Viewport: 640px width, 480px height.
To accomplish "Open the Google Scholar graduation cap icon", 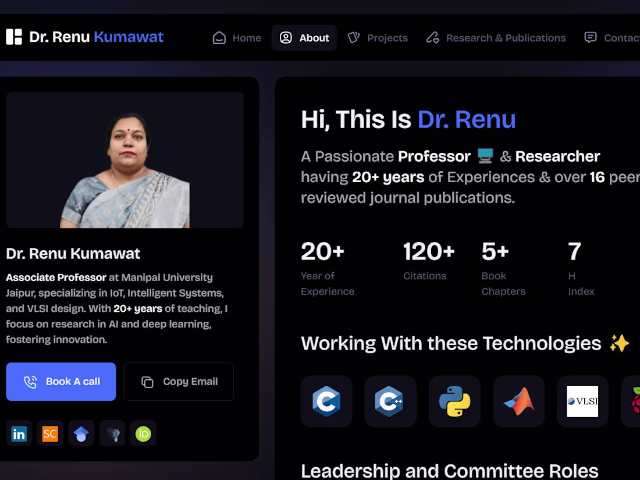I will pyautogui.click(x=81, y=433).
